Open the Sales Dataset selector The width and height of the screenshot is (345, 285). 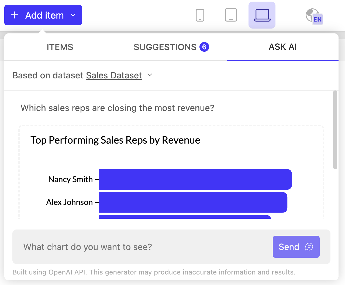114,75
